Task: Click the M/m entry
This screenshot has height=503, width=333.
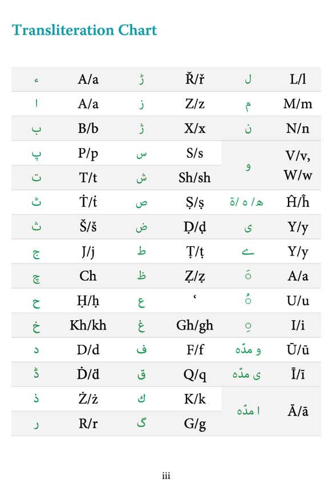Action: 298,104
